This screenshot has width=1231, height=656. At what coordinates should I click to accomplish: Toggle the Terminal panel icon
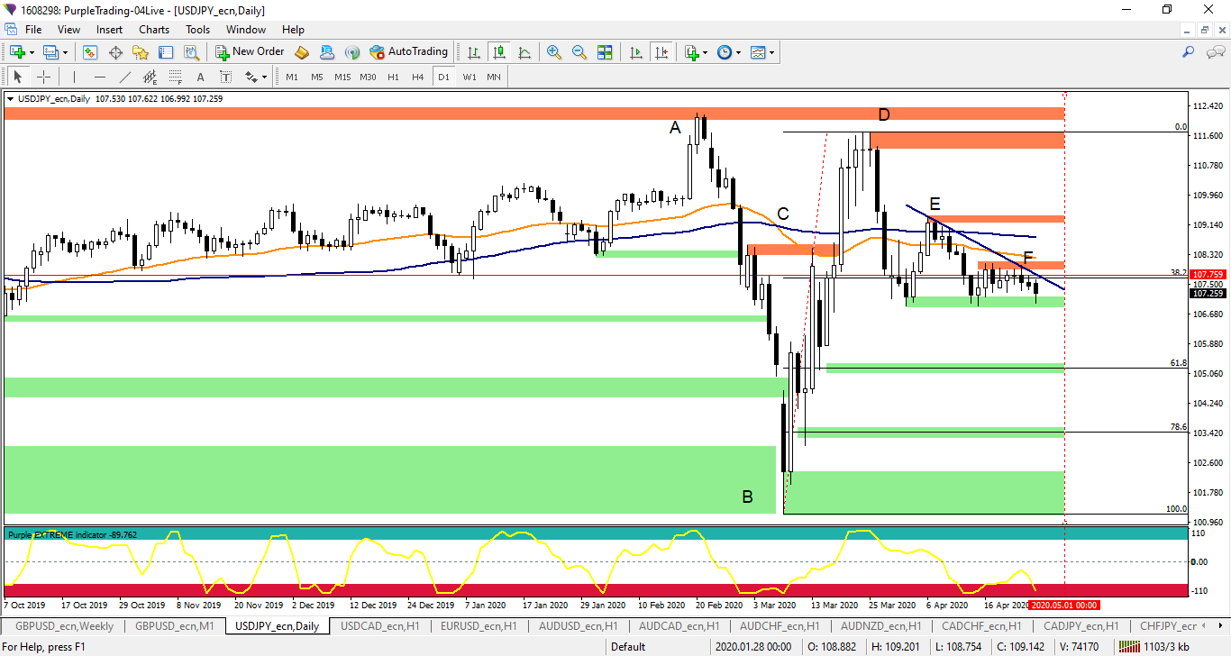(x=165, y=52)
